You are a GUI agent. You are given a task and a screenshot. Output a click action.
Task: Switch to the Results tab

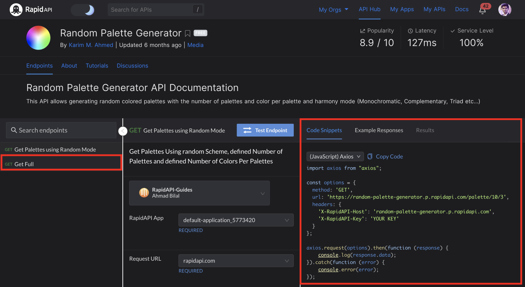pos(425,130)
